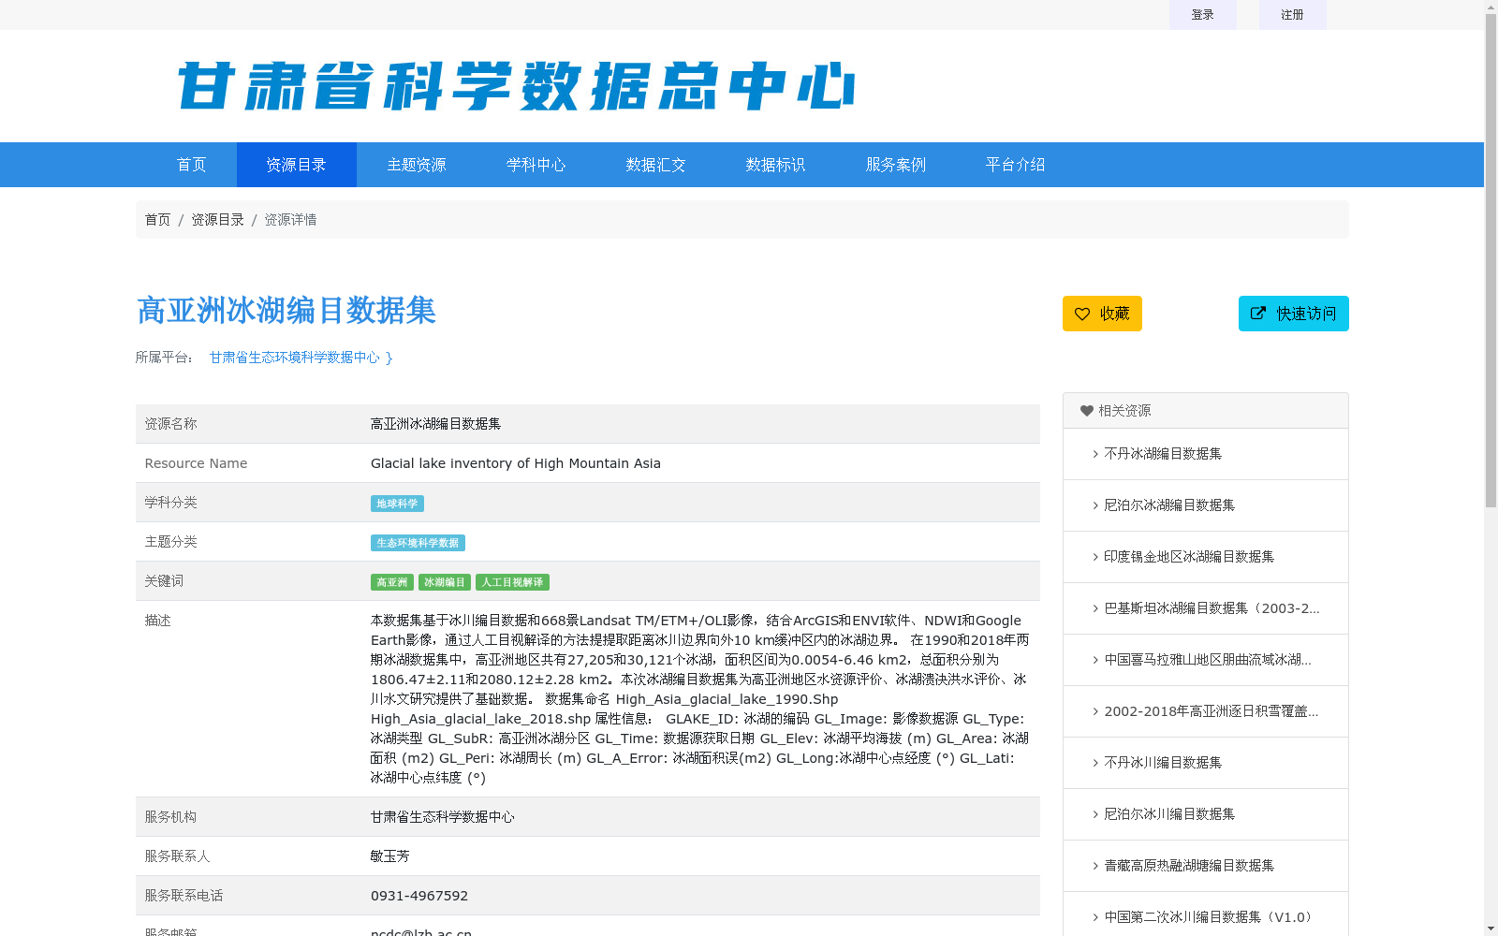This screenshot has width=1498, height=936.
Task: Click the scrollbar up arrow
Action: point(1491,7)
